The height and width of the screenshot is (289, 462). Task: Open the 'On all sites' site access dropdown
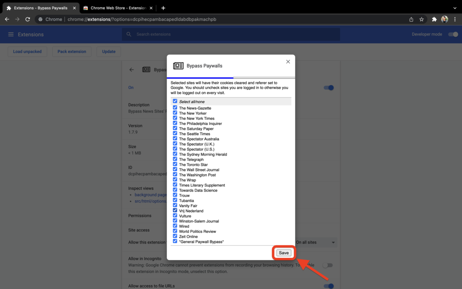(315, 242)
